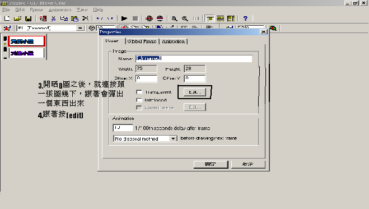This screenshot has width=369, height=209.
Task: Zoom out with the magnifier minus icon
Action: pyautogui.click(x=185, y=18)
